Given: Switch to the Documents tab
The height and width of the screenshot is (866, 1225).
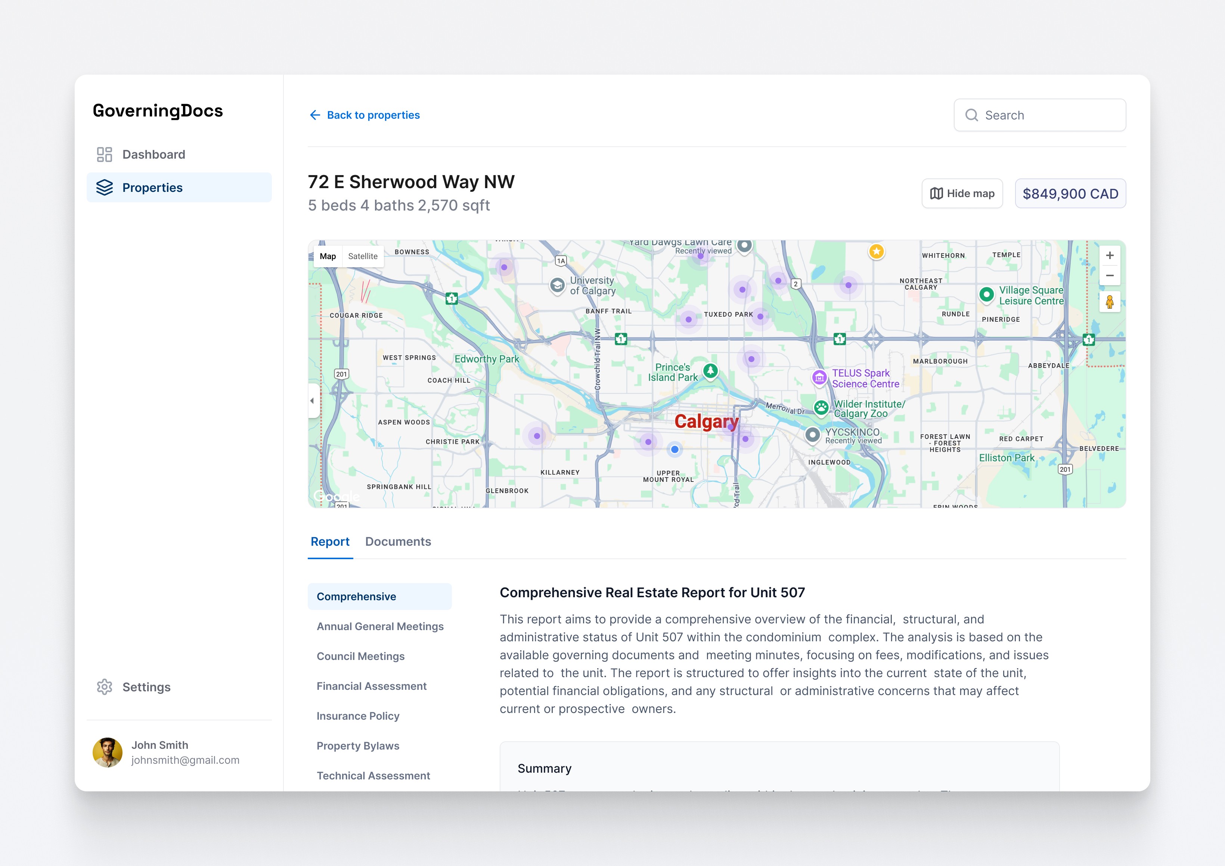Looking at the screenshot, I should [x=398, y=542].
